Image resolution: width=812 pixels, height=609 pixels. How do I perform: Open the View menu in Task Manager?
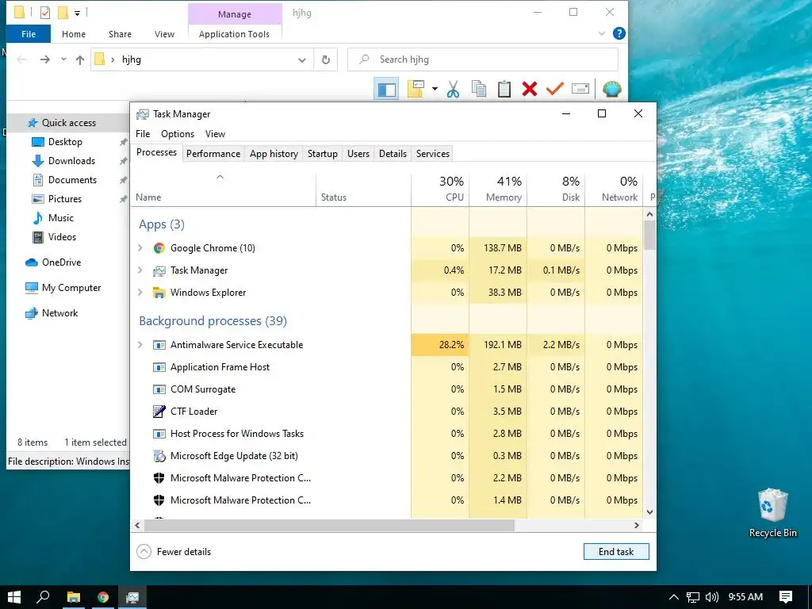point(215,134)
